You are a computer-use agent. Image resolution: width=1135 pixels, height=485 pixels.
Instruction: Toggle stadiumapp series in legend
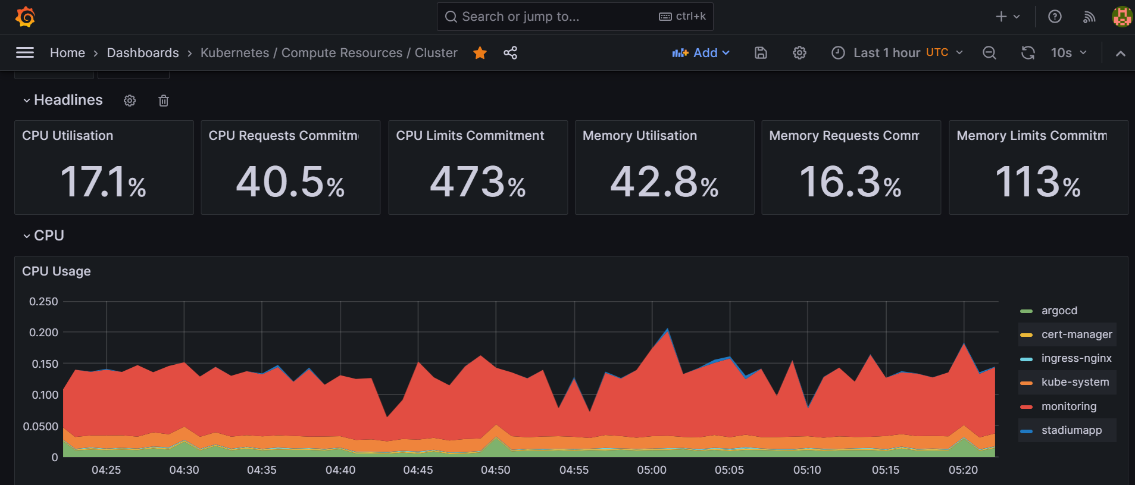click(1071, 430)
